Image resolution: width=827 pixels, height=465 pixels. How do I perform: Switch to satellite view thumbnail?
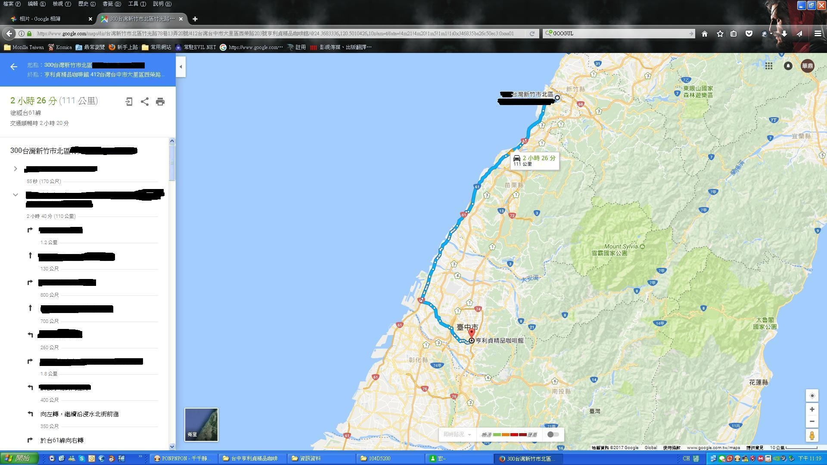coord(202,425)
